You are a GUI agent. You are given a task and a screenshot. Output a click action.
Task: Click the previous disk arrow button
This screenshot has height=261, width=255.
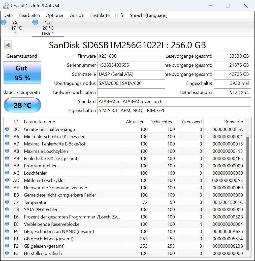tap(8, 45)
